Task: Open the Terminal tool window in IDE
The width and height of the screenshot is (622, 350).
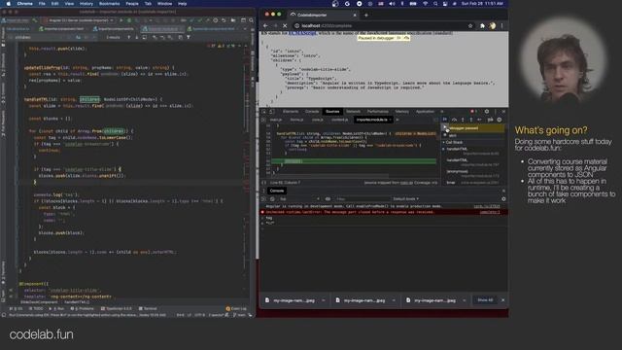Action: [x=148, y=308]
